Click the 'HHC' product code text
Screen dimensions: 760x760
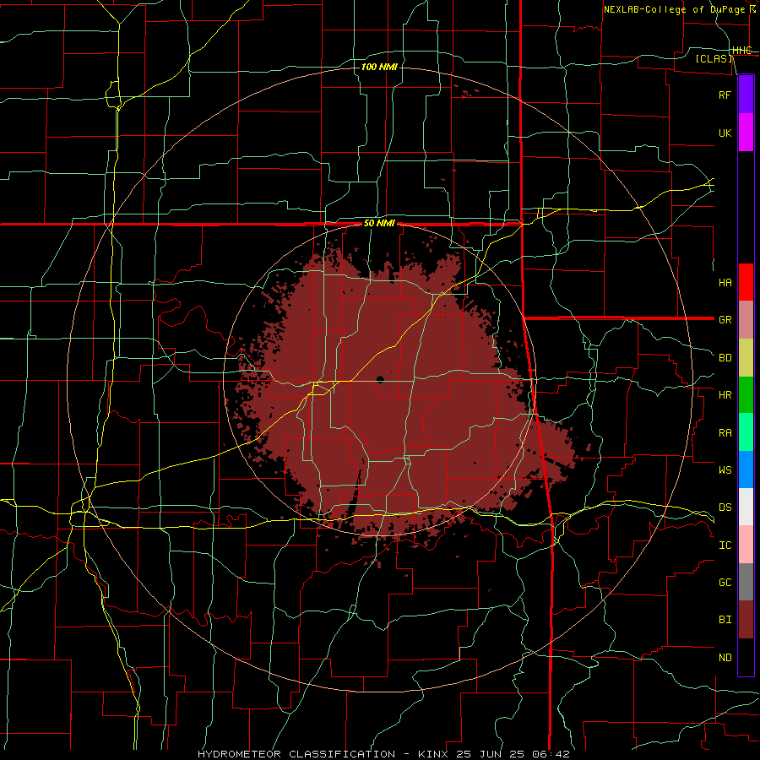click(741, 51)
